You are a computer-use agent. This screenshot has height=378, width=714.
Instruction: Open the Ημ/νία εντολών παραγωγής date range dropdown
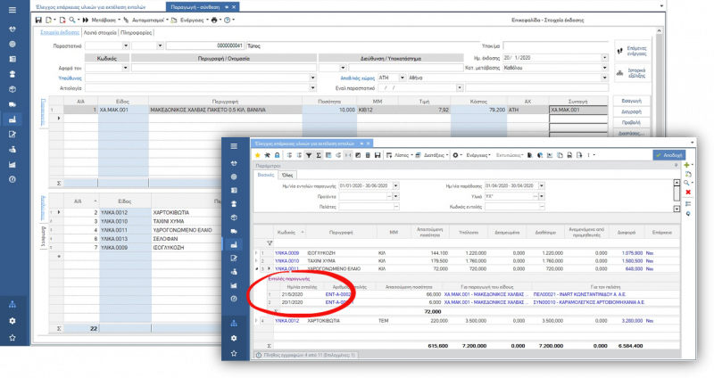(395, 185)
